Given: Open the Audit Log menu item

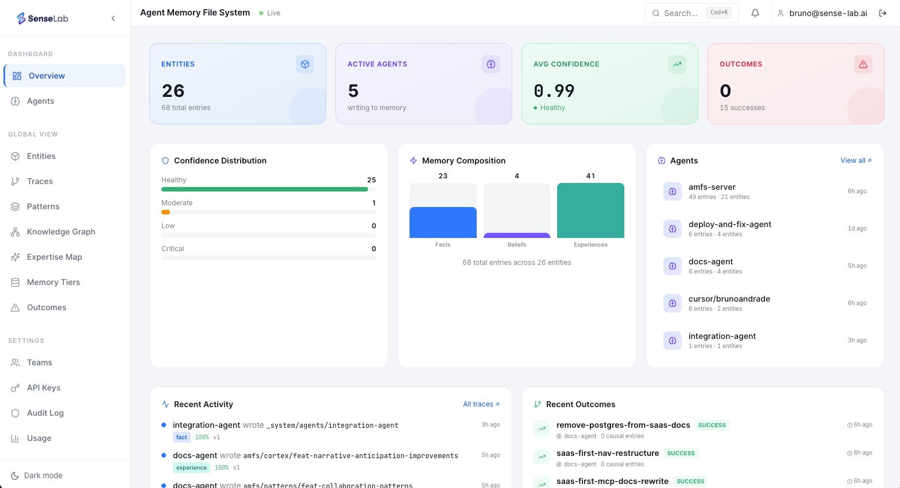Looking at the screenshot, I should [44, 413].
